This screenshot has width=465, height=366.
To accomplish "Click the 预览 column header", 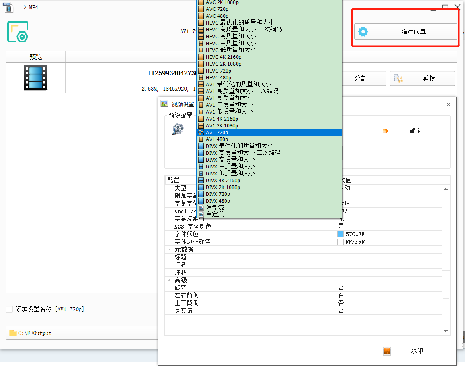I will coord(35,57).
